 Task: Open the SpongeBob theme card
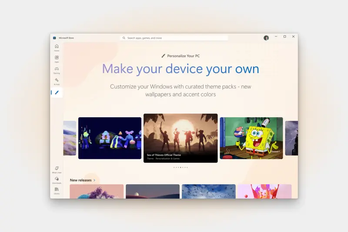[x=251, y=138]
